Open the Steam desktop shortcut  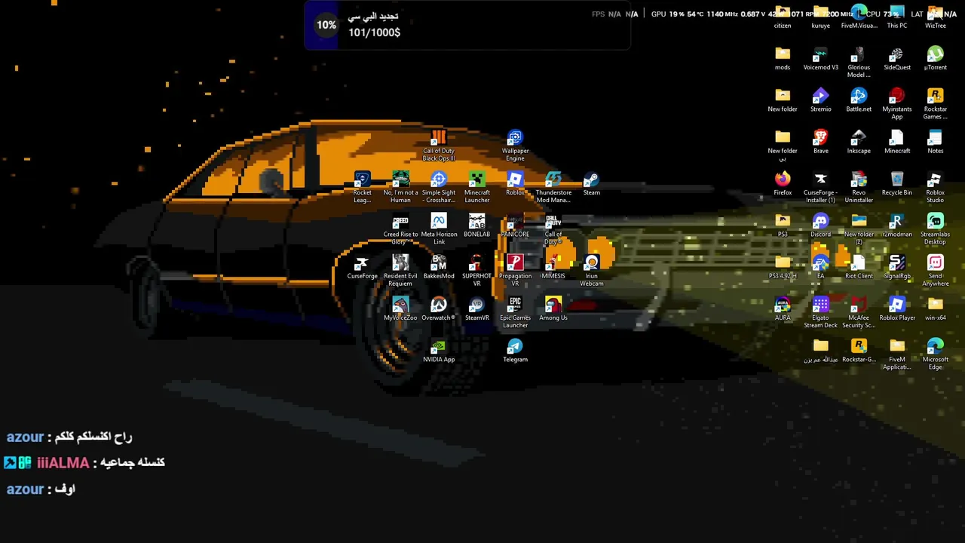pyautogui.click(x=591, y=183)
